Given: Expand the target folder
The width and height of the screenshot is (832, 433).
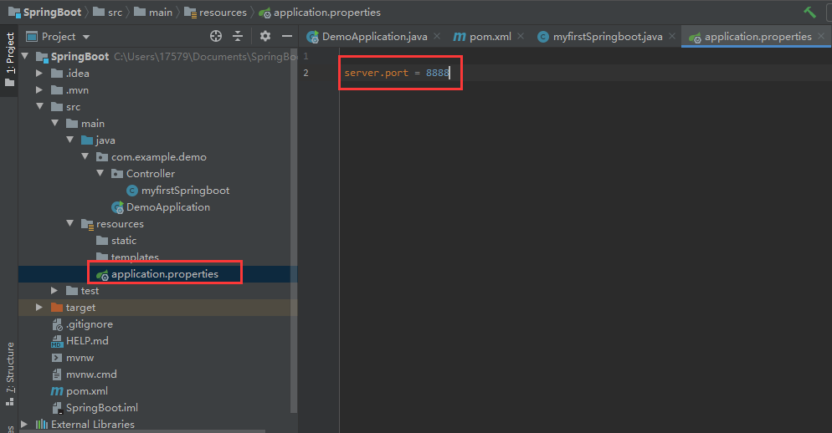Looking at the screenshot, I should coord(39,308).
